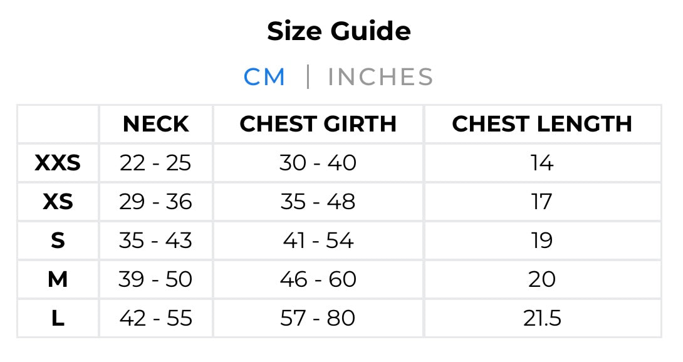Viewport: 683px width, 362px height.
Task: Click the S chest girth cell 41 - 54
Action: point(318,241)
